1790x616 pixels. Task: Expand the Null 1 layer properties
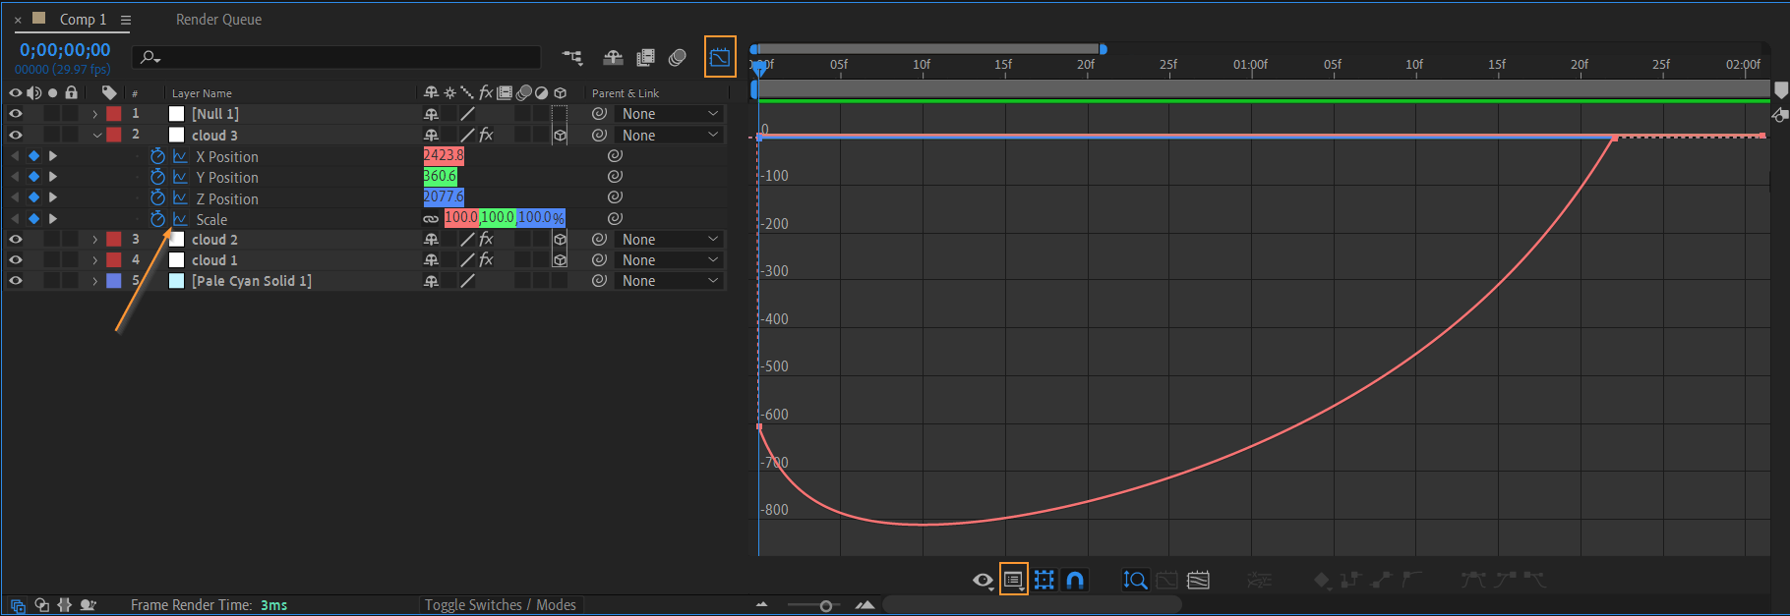tap(95, 114)
